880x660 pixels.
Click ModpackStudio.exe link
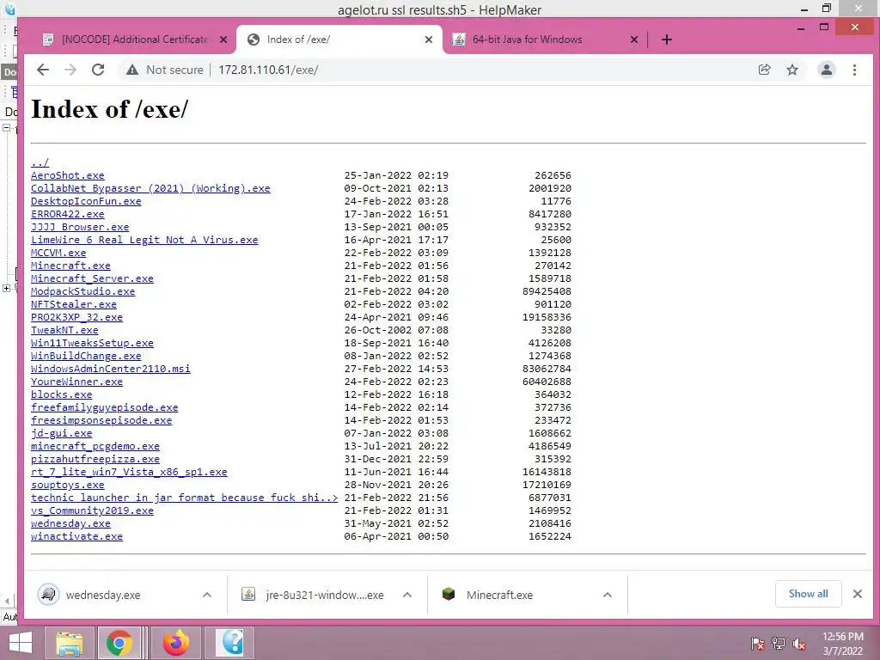tap(83, 292)
